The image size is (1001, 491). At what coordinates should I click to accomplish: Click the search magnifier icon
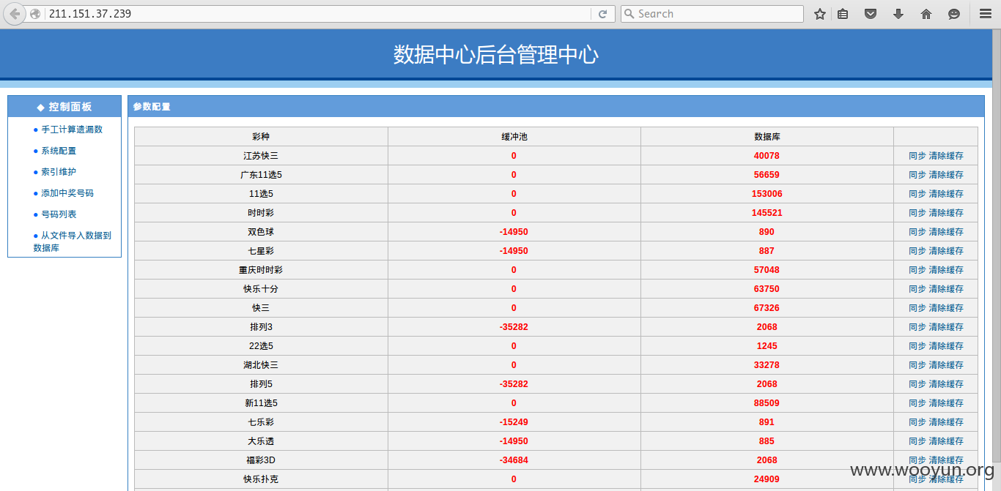click(x=629, y=14)
